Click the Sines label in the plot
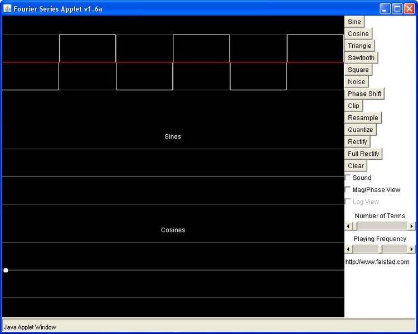This screenshot has width=418, height=334. point(173,136)
